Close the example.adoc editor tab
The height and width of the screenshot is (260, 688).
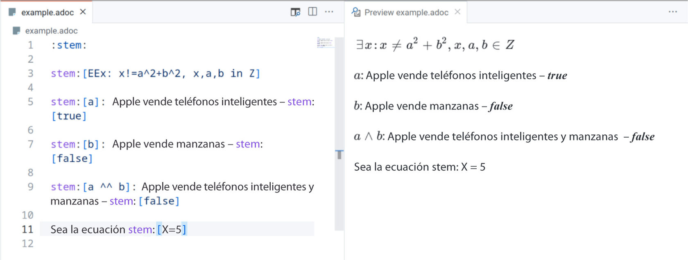click(84, 11)
